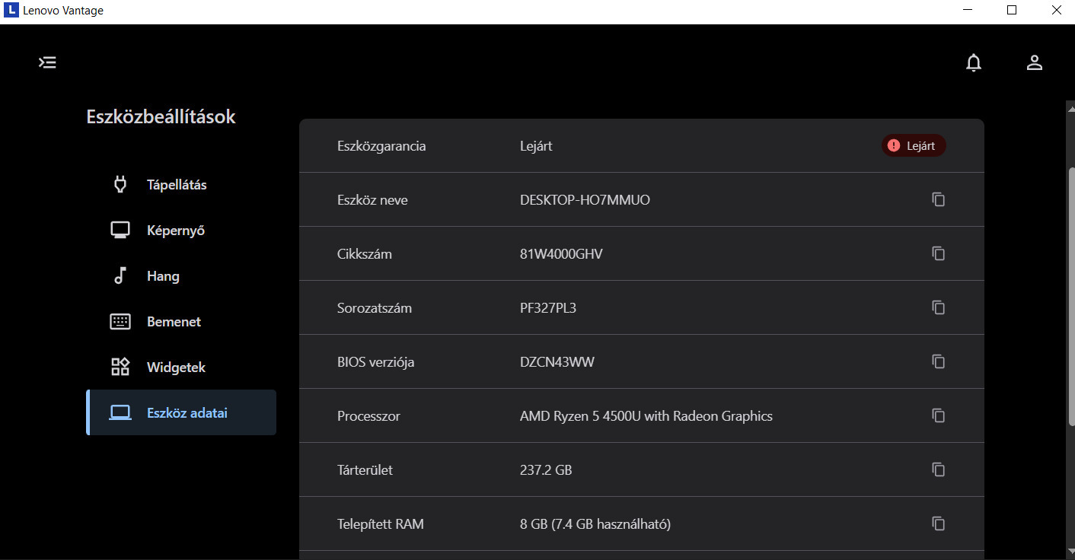Select the Bemenet menu item
This screenshot has height=560, width=1075.
point(181,321)
